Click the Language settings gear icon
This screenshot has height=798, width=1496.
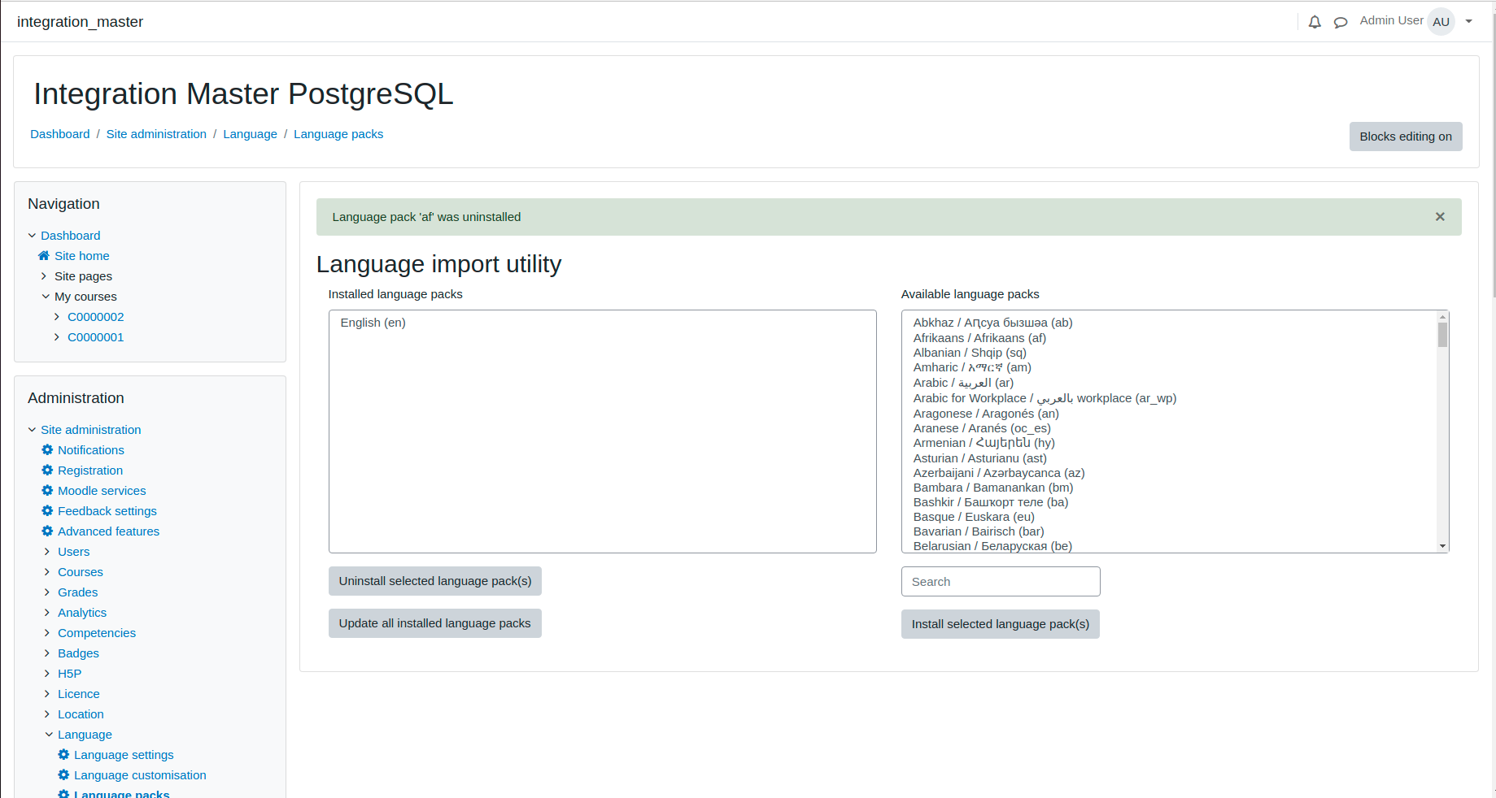click(63, 754)
